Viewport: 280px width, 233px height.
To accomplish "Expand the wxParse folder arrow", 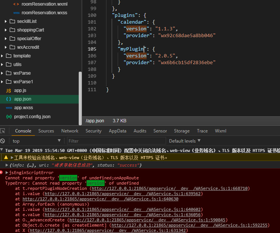I will (2, 73).
